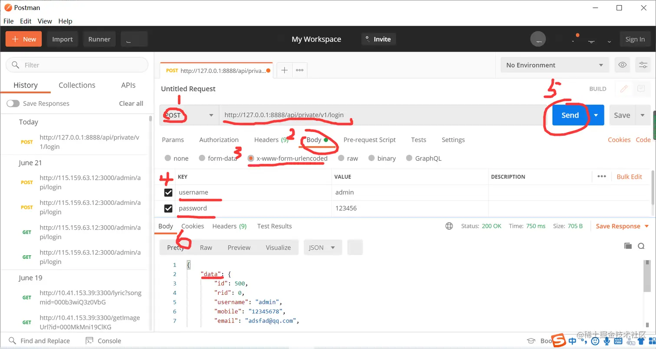Image resolution: width=656 pixels, height=349 pixels.
Task: Select the form-data body type
Action: (202, 158)
